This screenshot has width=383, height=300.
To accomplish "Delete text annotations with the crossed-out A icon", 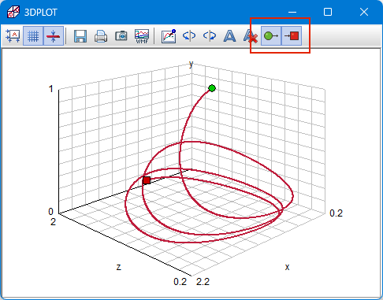I will (250, 36).
